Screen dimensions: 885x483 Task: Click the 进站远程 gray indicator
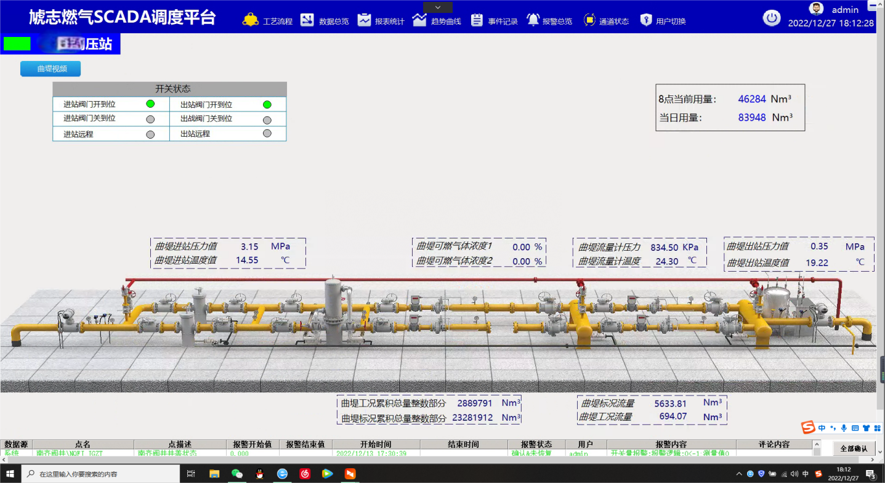150,134
